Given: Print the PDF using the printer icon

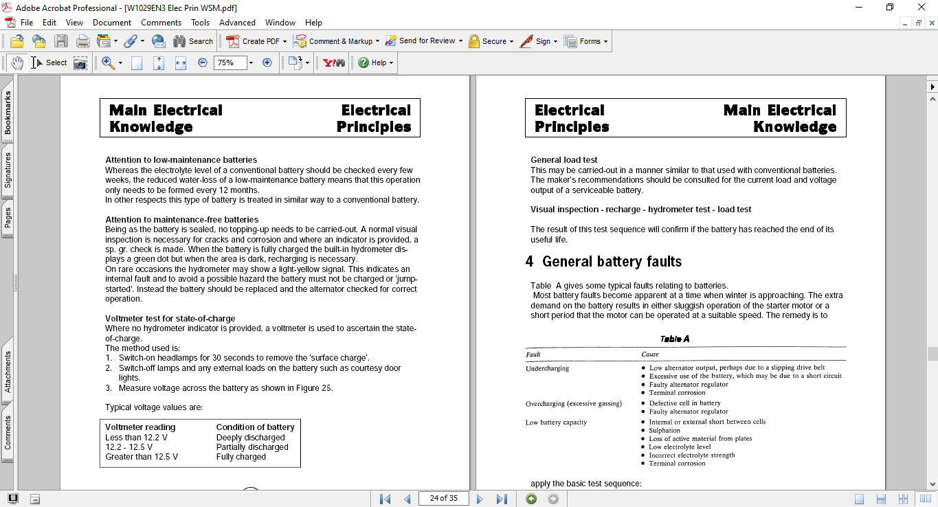Looking at the screenshot, I should pyautogui.click(x=83, y=41).
